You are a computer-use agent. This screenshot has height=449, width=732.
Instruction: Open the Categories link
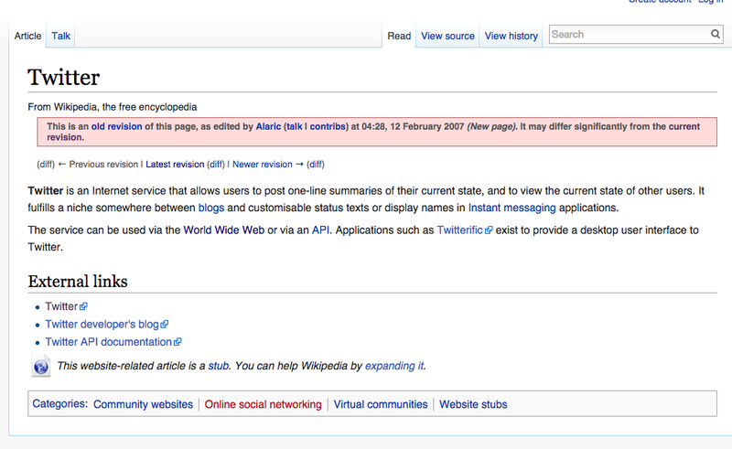59,403
